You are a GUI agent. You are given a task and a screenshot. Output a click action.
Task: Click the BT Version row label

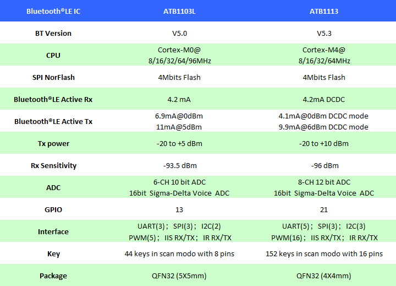(53, 33)
